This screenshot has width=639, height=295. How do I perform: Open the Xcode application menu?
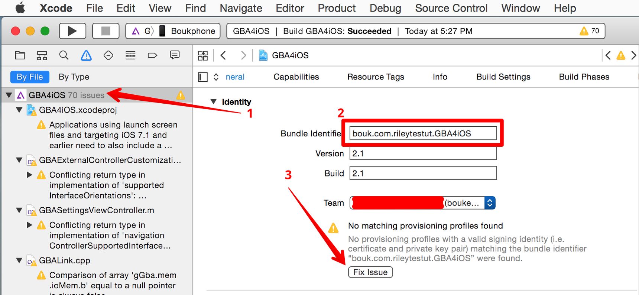(56, 8)
